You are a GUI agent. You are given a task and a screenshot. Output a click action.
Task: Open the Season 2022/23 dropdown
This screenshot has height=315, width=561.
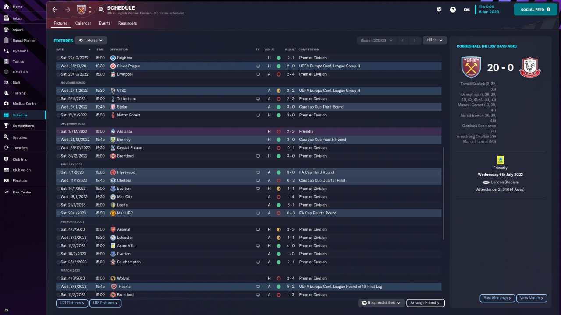click(376, 40)
